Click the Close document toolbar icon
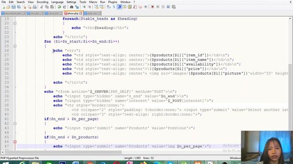Screen dimensions: 293x164 coord(24,7)
